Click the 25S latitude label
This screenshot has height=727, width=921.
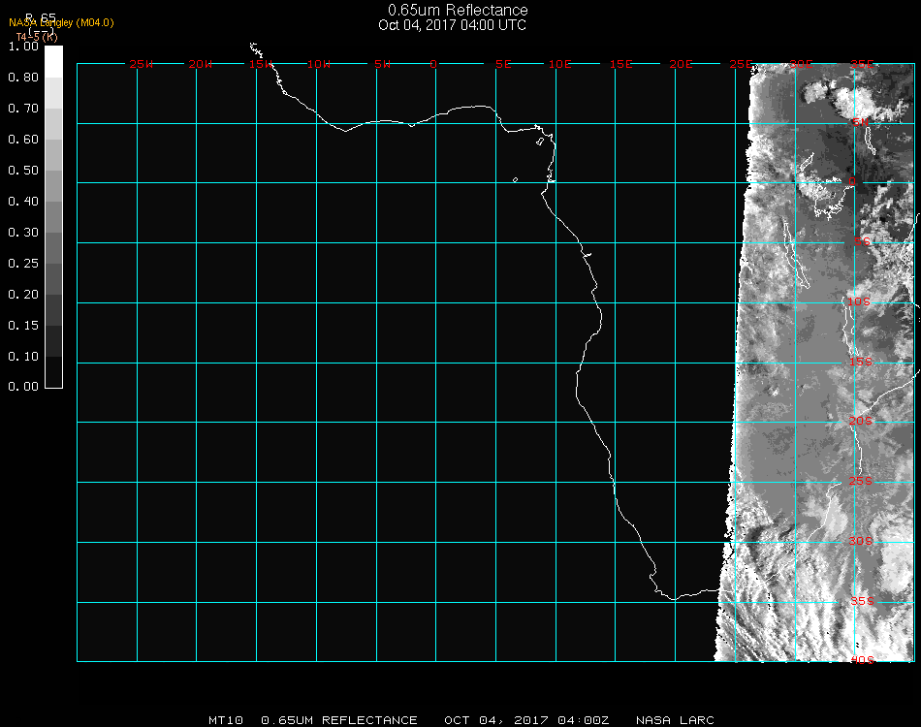click(x=861, y=481)
